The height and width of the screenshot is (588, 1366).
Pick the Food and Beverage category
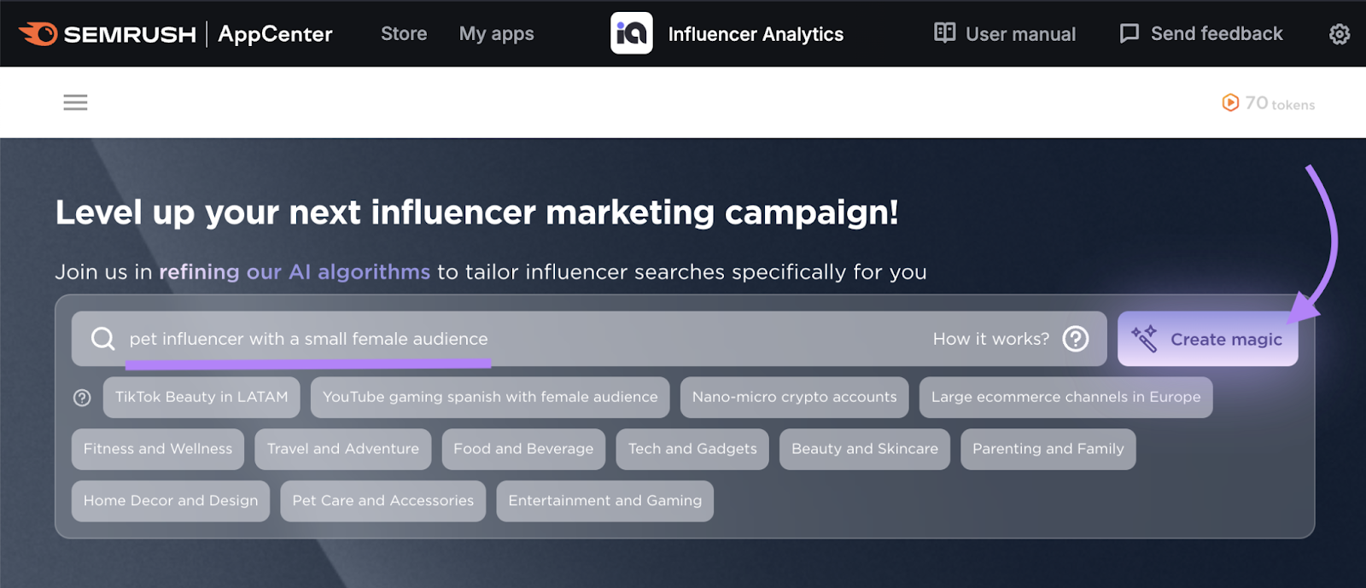[x=523, y=449]
